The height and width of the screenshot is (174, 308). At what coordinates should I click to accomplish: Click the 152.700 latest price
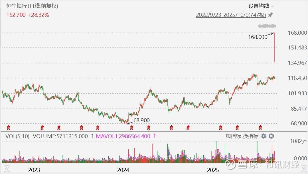tap(16, 15)
